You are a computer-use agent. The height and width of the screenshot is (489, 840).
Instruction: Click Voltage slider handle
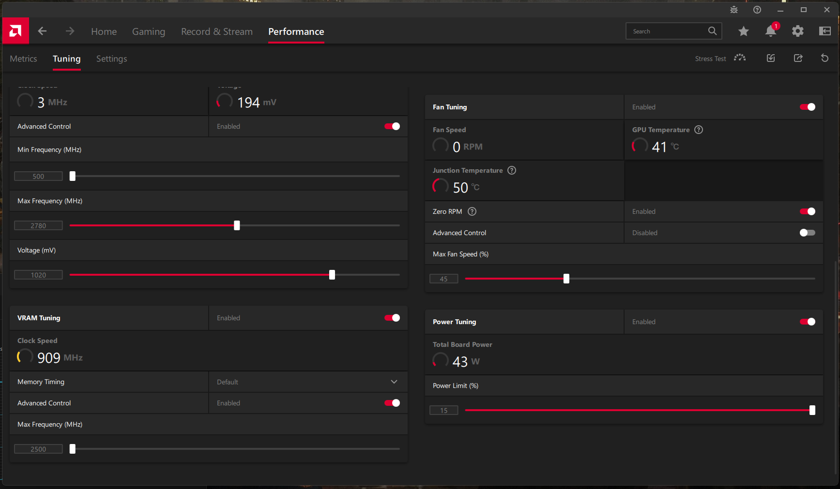coord(332,275)
